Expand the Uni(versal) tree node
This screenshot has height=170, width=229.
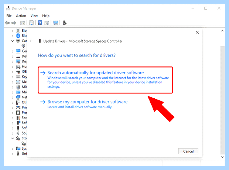pos(13,154)
